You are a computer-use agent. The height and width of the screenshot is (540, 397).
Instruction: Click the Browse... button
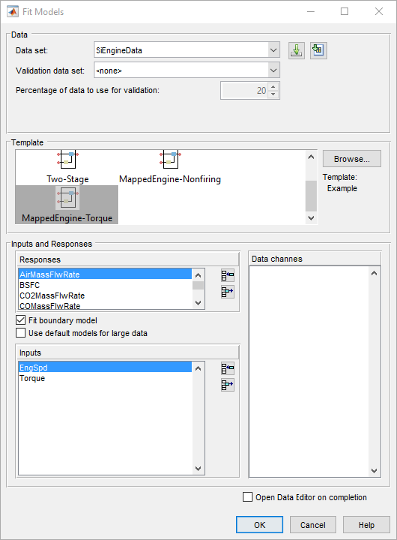click(352, 159)
